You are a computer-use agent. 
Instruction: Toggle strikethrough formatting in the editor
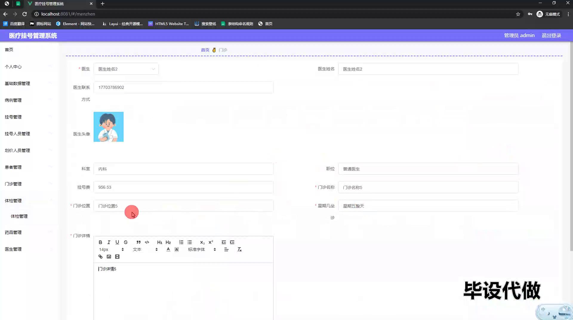126,242
